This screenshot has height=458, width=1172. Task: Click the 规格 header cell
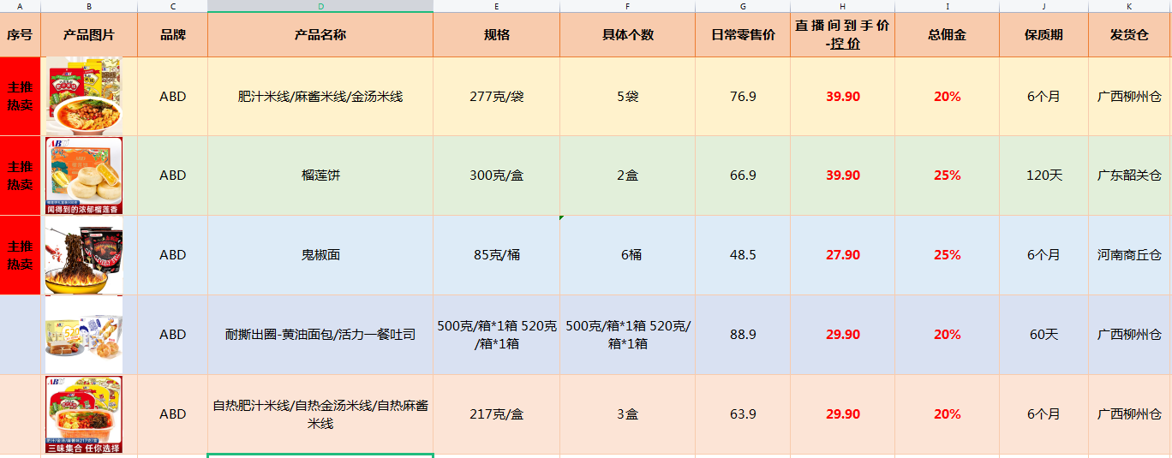[497, 35]
